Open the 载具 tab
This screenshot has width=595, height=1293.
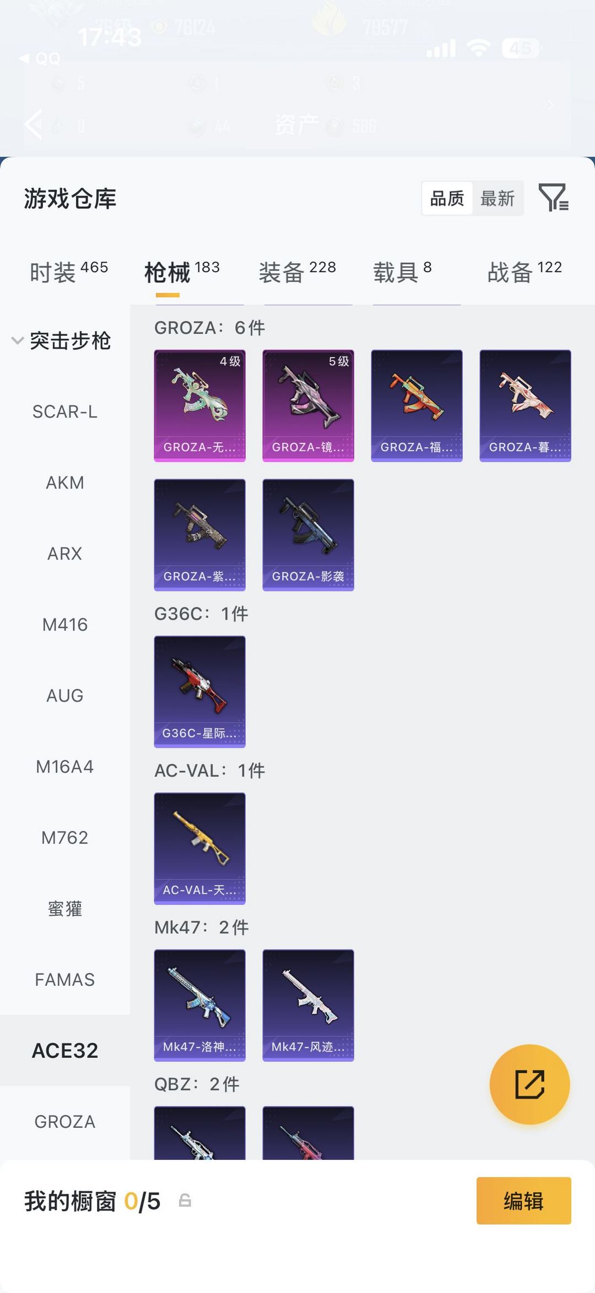point(403,272)
